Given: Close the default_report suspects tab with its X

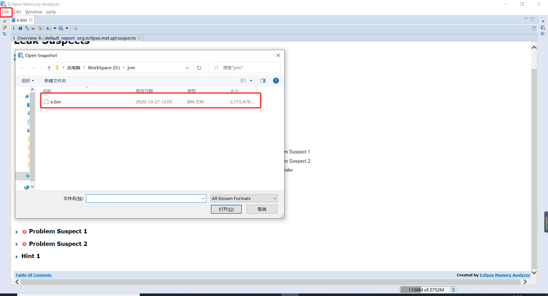Looking at the screenshot, I should click(140, 38).
